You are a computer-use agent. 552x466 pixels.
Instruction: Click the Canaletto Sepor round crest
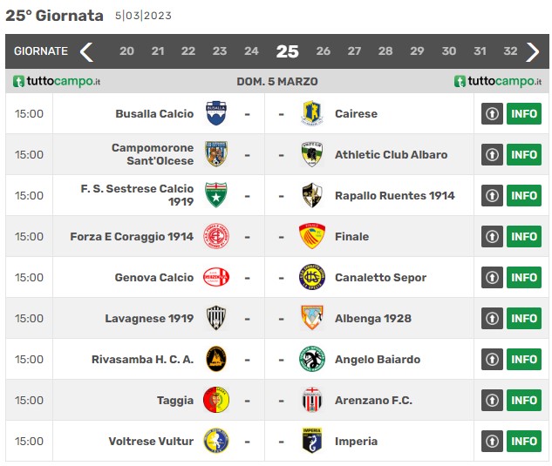click(x=312, y=277)
